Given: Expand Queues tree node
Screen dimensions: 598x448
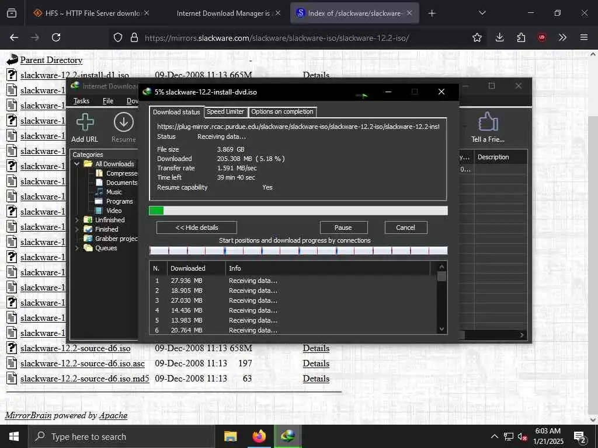Looking at the screenshot, I should [77, 248].
